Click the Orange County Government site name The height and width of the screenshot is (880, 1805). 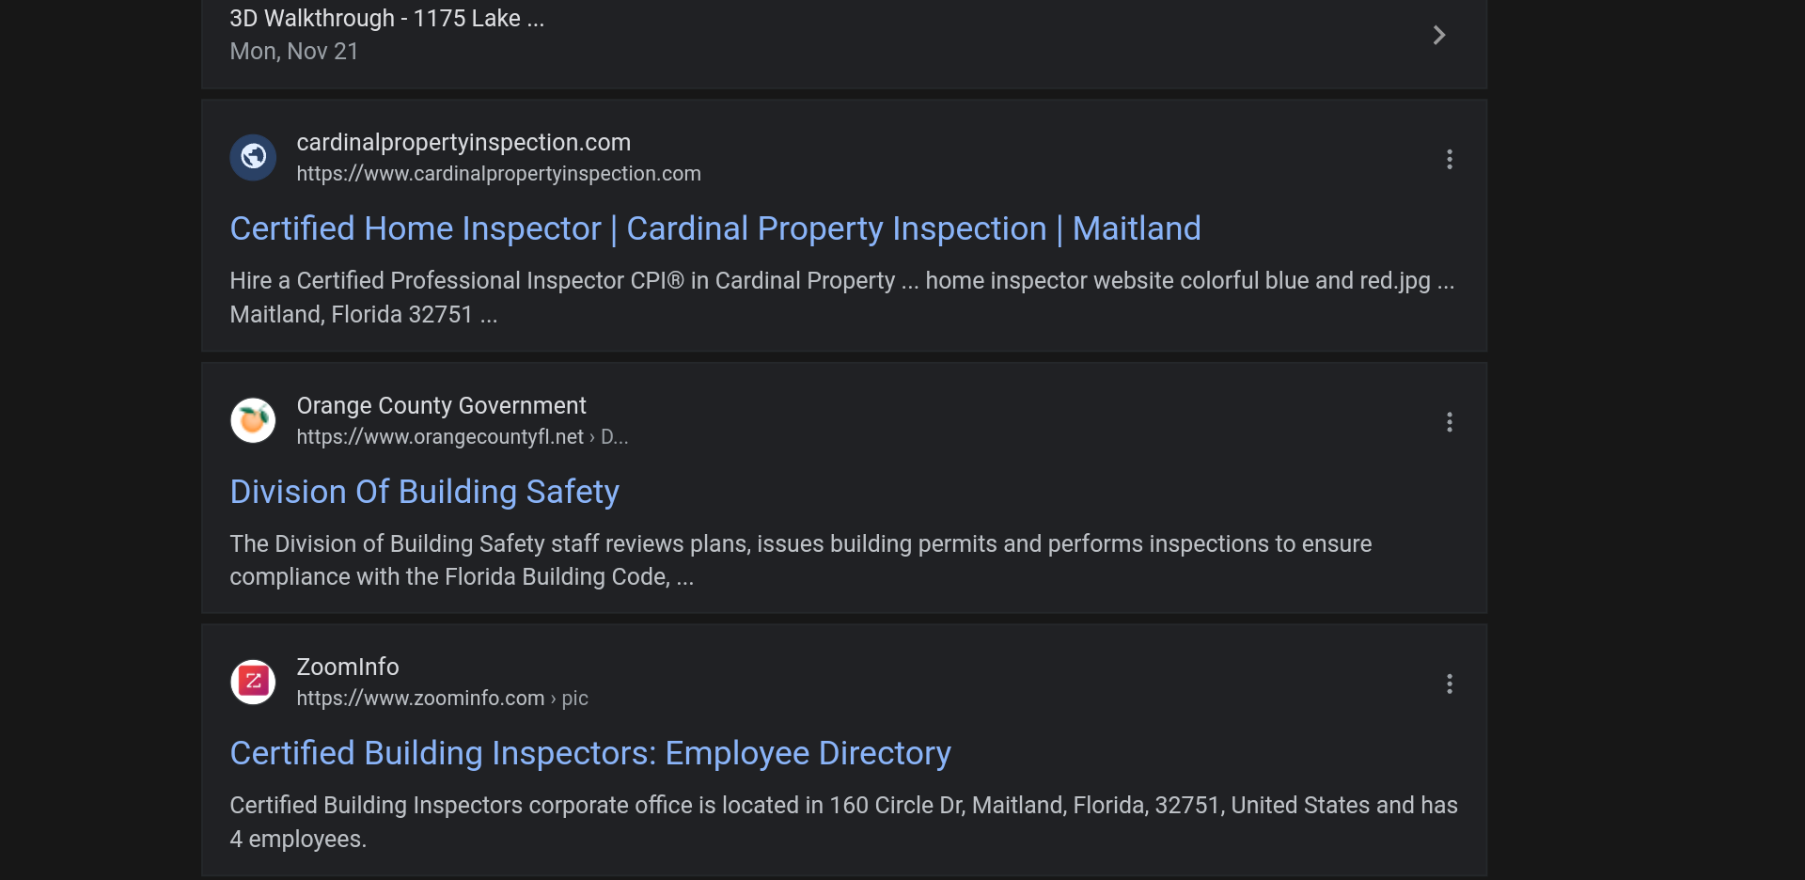click(x=441, y=405)
